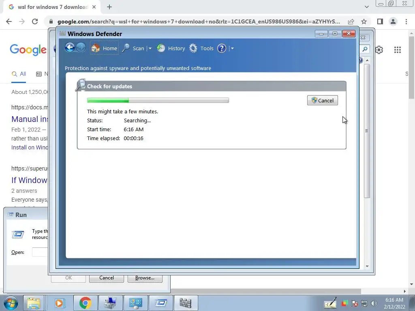This screenshot has height=311, width=415.
Task: Open a new Chrome tab
Action: [x=109, y=7]
